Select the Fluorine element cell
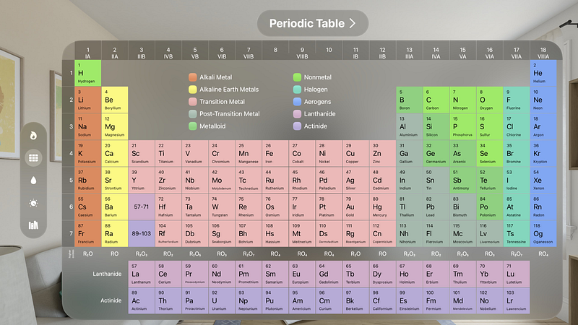 pos(517,100)
